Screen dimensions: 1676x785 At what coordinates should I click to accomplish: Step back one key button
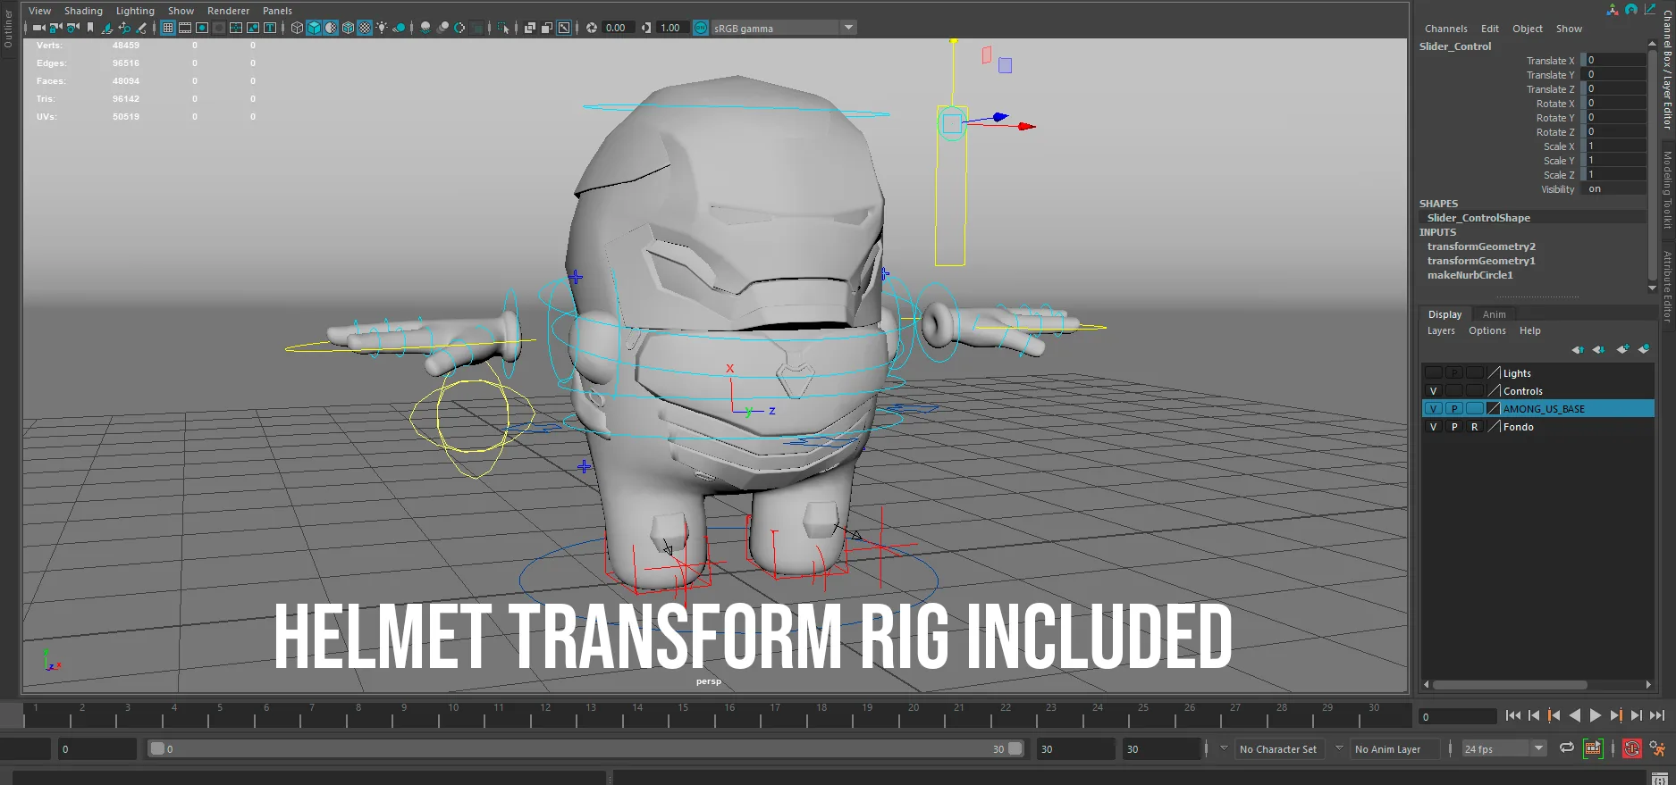[x=1554, y=715]
